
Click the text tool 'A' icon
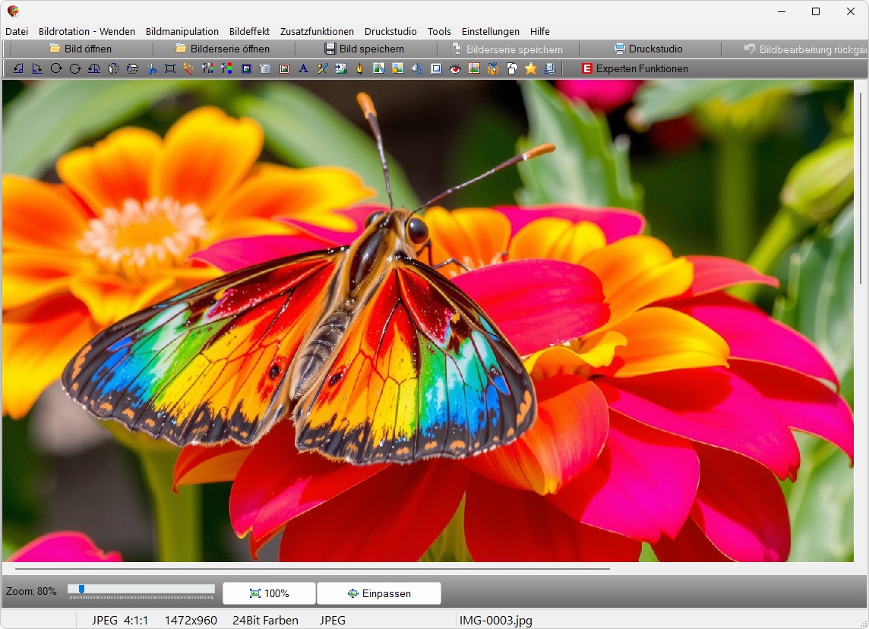pyautogui.click(x=303, y=68)
